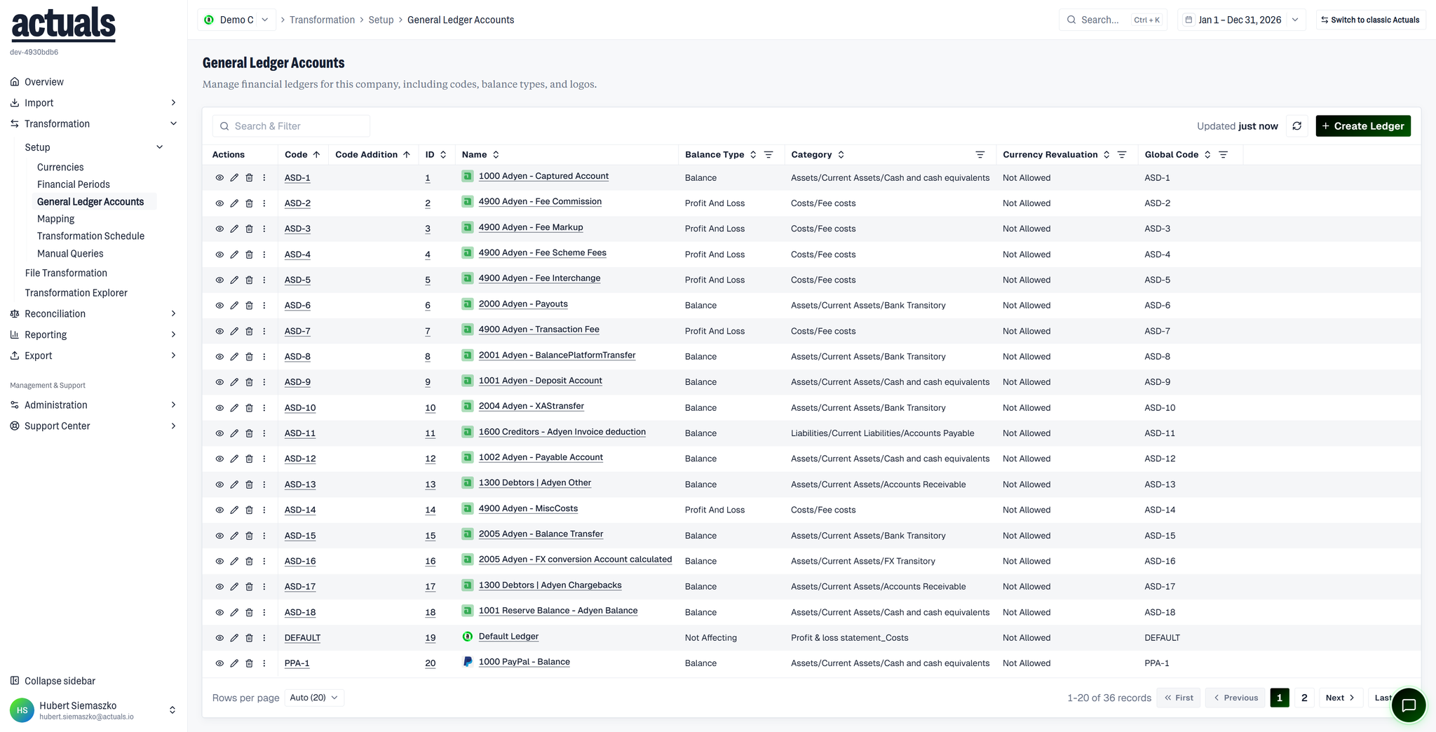Focus the Search & Filter field

click(291, 126)
